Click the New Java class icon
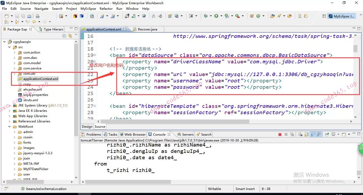Viewport: 363px width, 195px height. (x=258, y=16)
